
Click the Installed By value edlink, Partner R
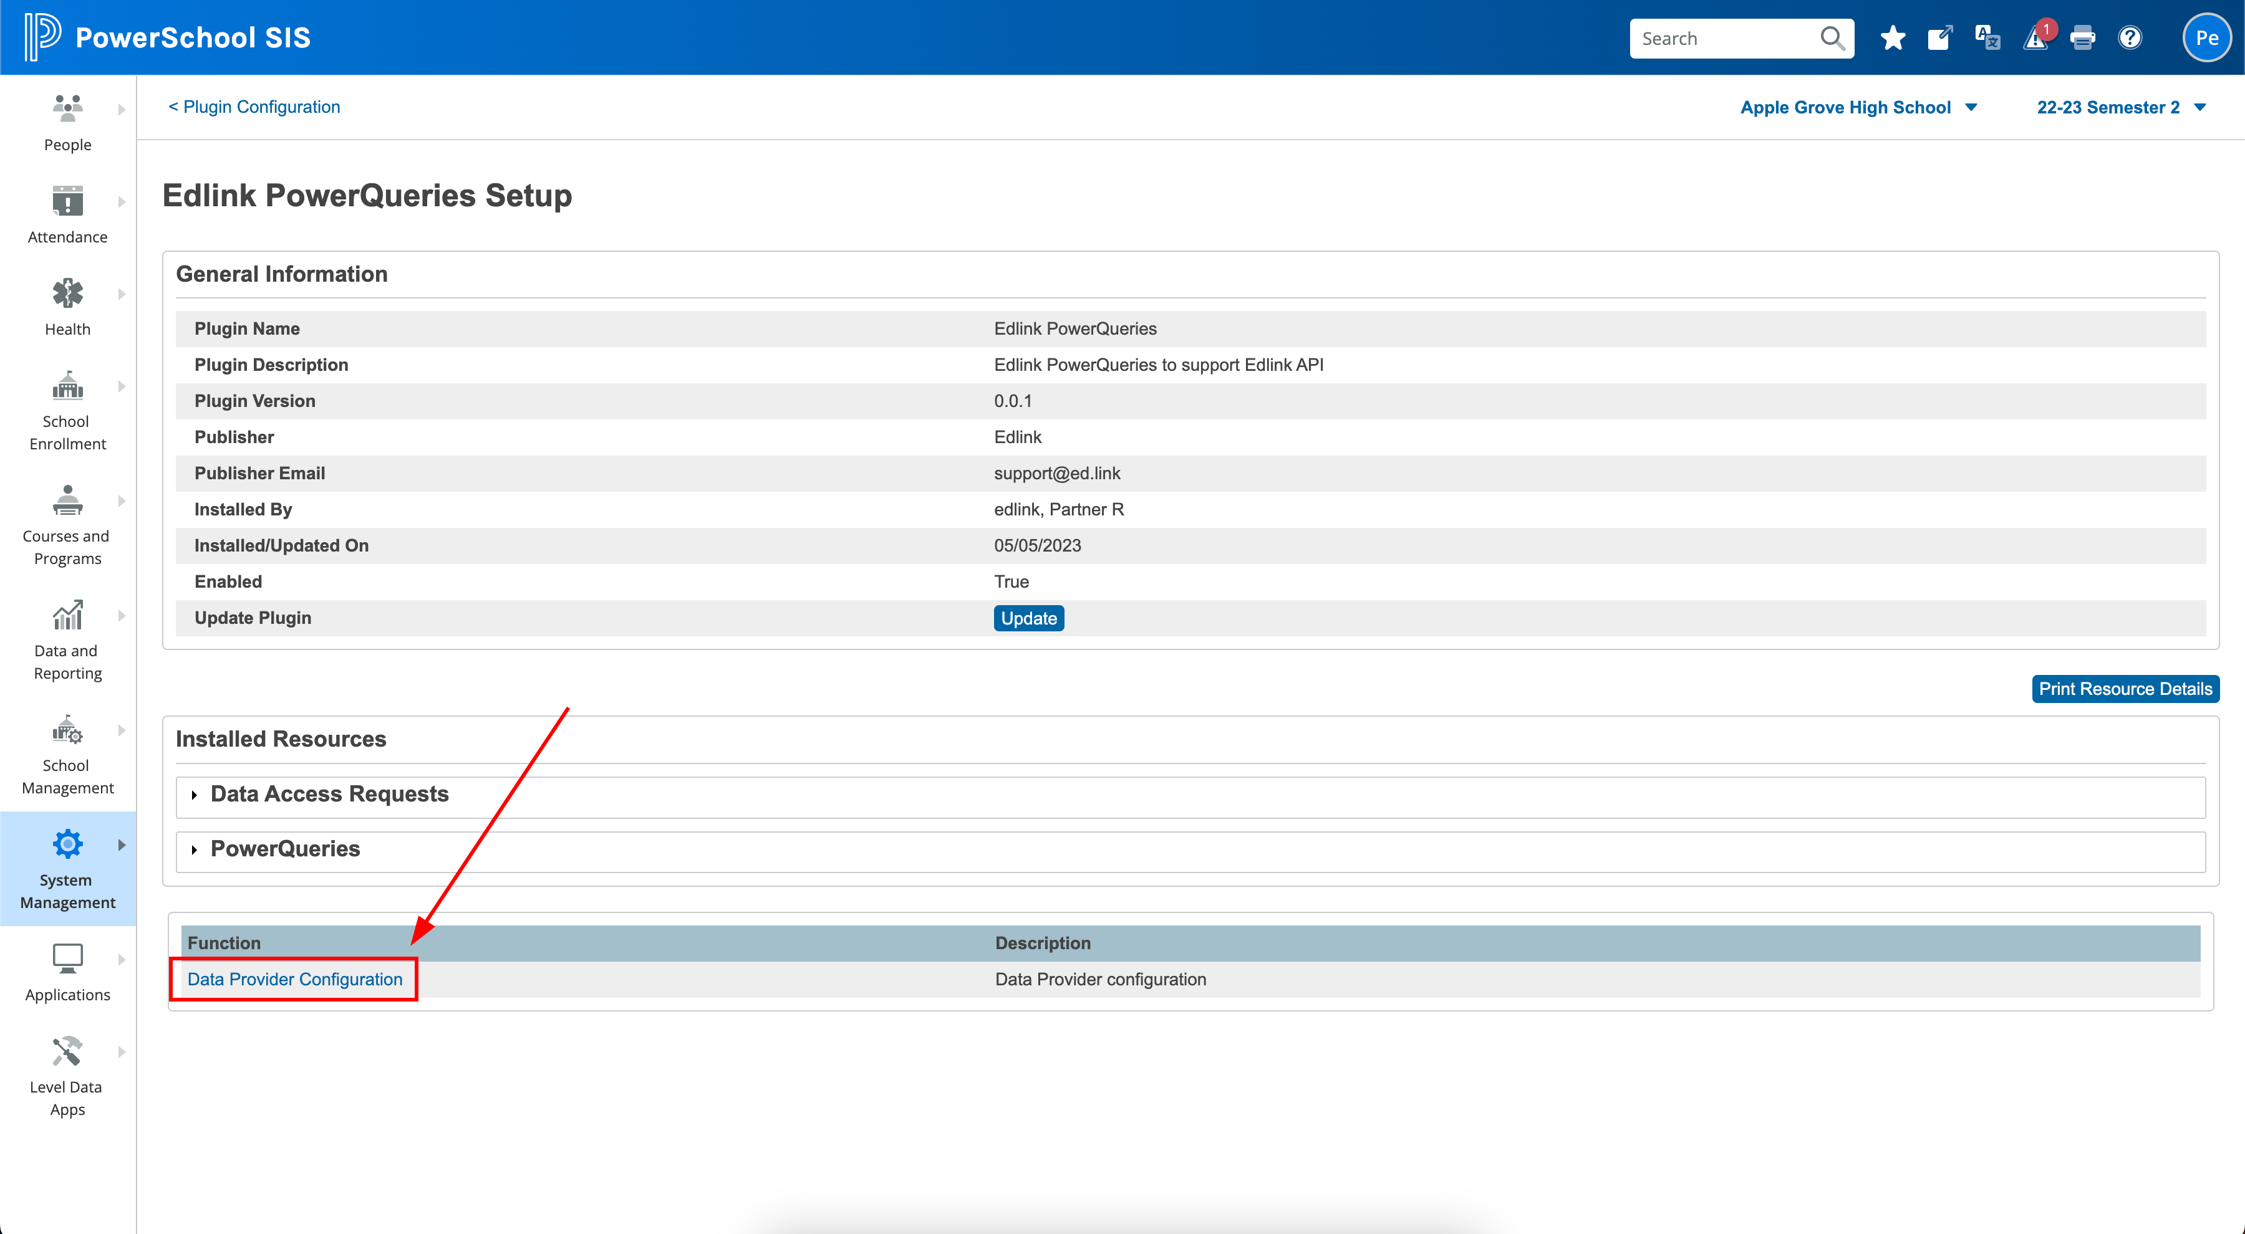tap(1058, 509)
